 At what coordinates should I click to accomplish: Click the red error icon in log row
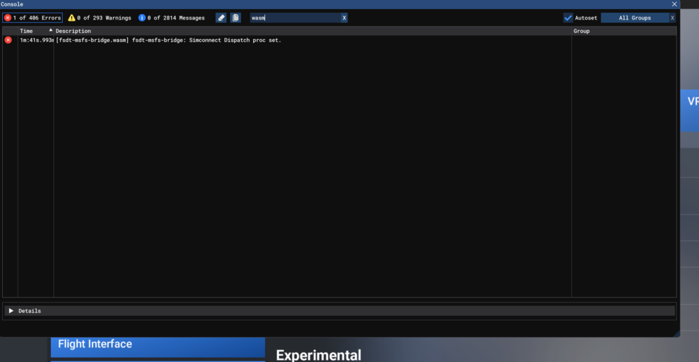tap(8, 41)
